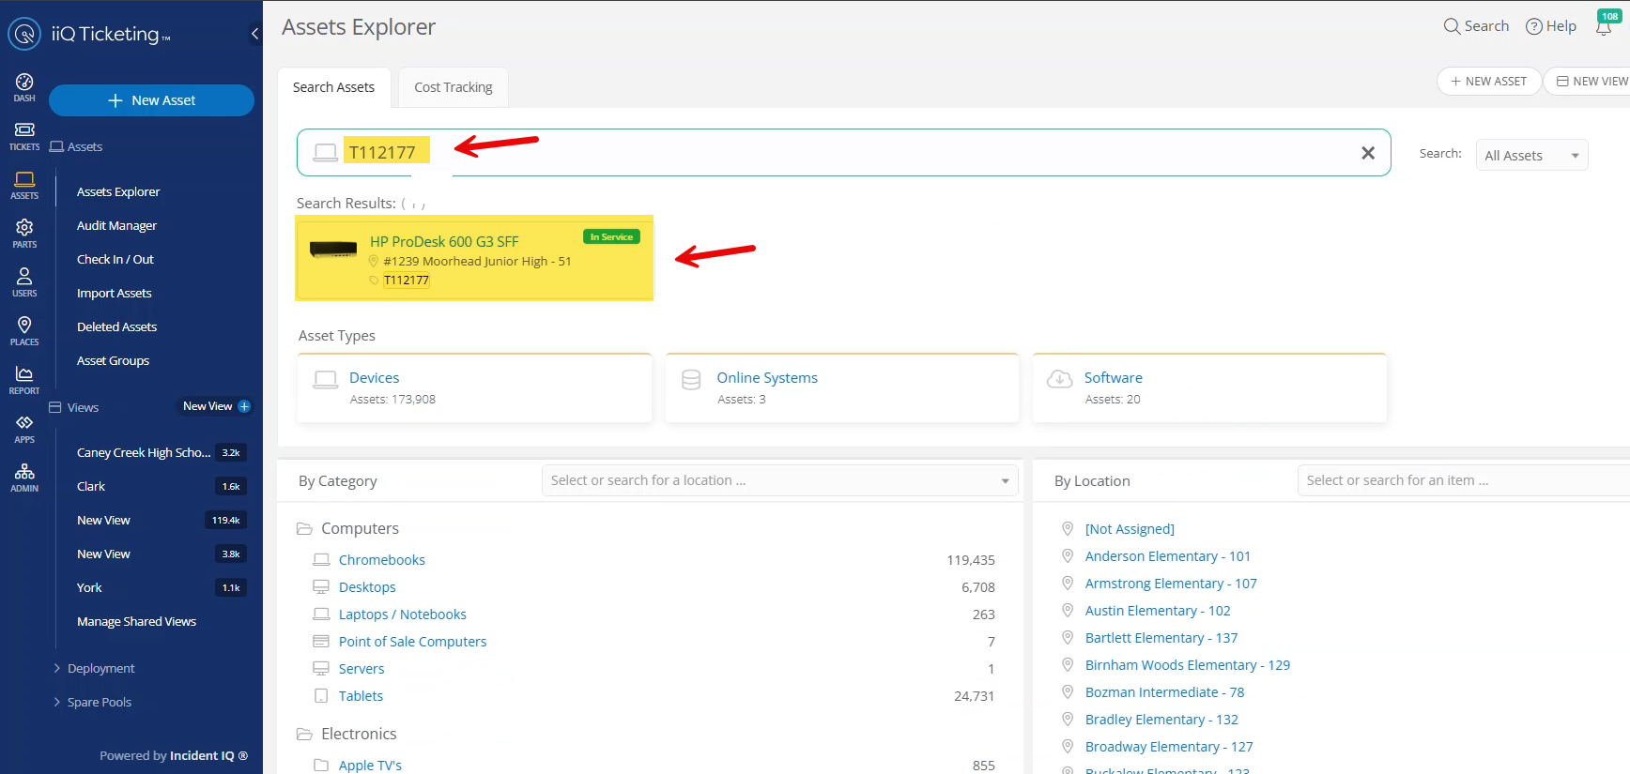Collapse the sidebar with the chevron

coord(254,34)
